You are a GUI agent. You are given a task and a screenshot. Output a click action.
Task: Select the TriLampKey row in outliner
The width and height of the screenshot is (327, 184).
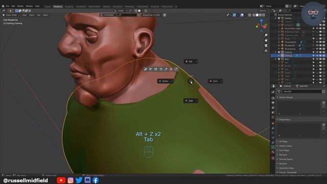tap(290, 49)
